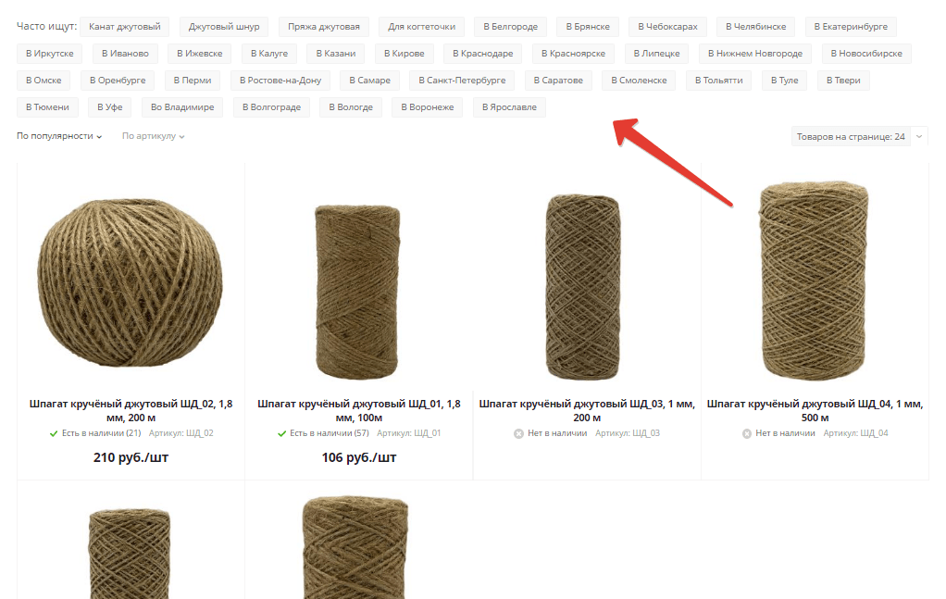
Task: Select the Пряжа джутовая tag
Action: click(324, 27)
